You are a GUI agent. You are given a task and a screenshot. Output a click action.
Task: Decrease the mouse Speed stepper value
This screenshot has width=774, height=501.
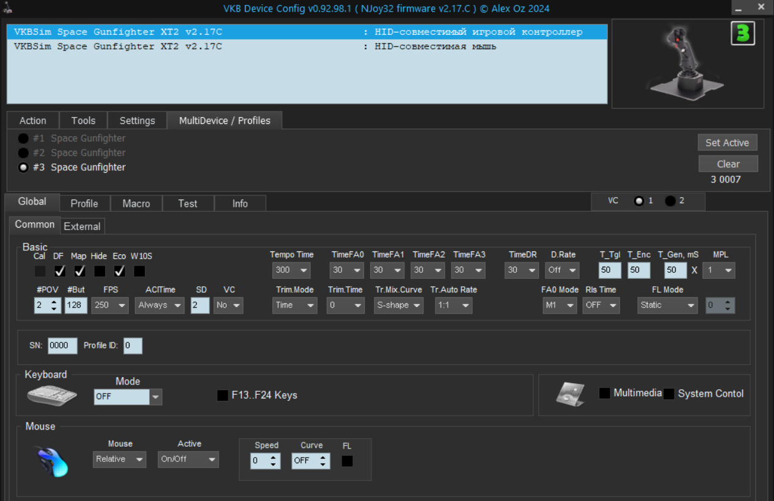[x=272, y=464]
